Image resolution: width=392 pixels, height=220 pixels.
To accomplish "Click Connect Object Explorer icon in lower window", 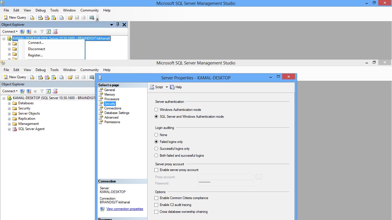I will tap(22, 91).
